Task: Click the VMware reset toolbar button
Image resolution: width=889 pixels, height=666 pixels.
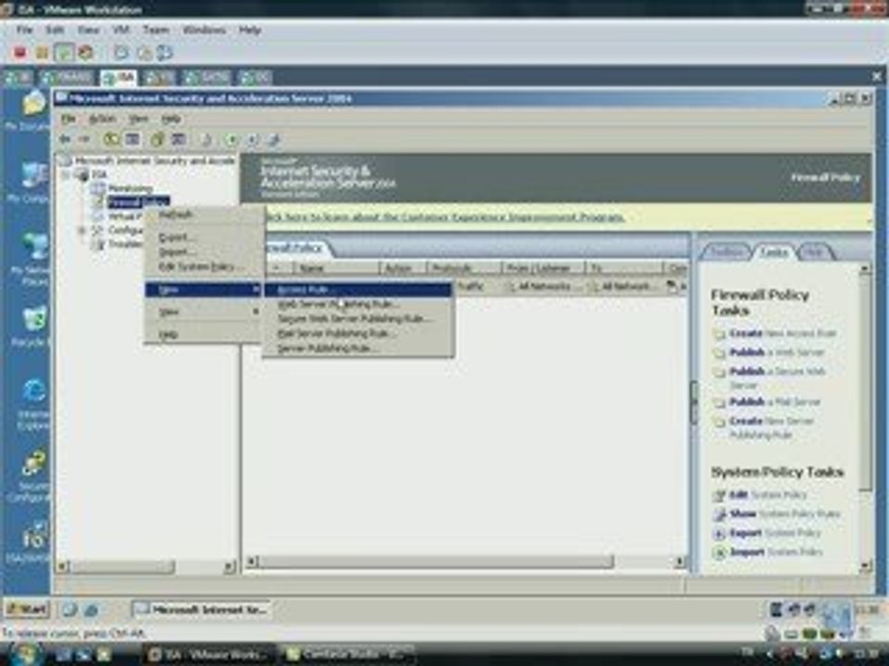Action: point(85,53)
